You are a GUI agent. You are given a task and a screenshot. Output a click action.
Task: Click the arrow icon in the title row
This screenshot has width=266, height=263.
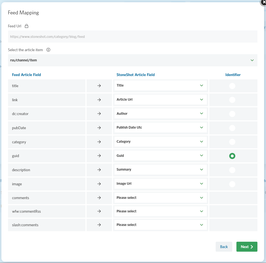99,86
